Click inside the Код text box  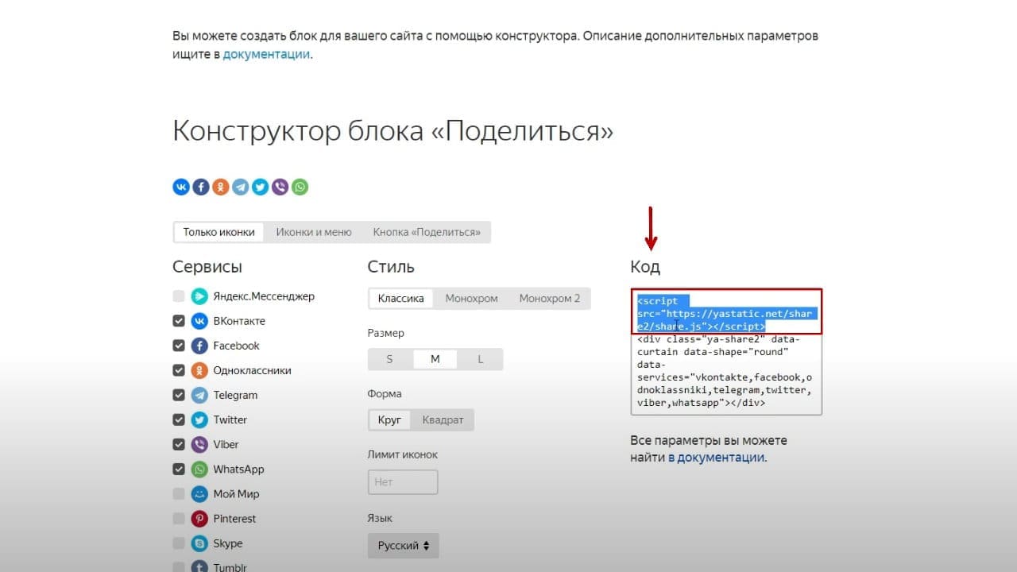(x=726, y=352)
